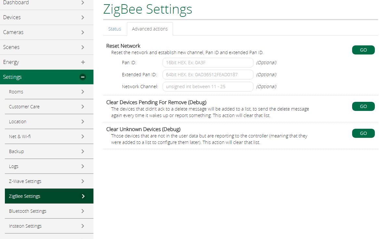Click the chevron arrow next to Devices
This screenshot has height=239, width=381.
pyautogui.click(x=83, y=18)
